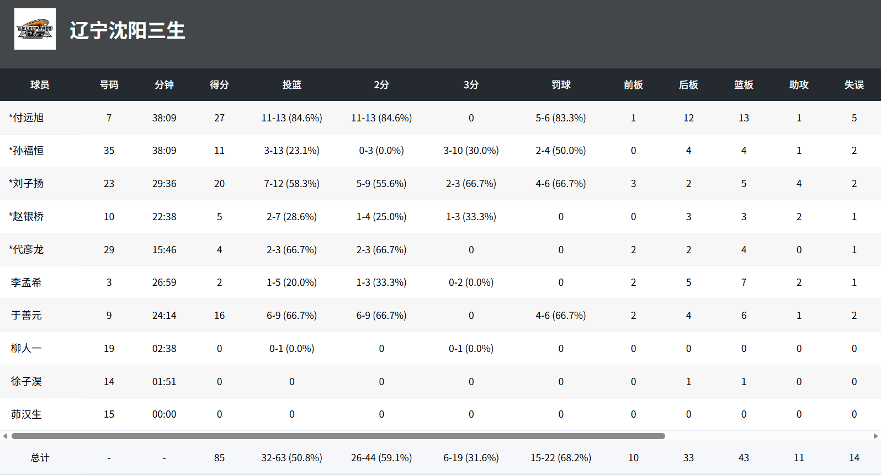
Task: Select the 失误 column header
Action: click(x=854, y=85)
